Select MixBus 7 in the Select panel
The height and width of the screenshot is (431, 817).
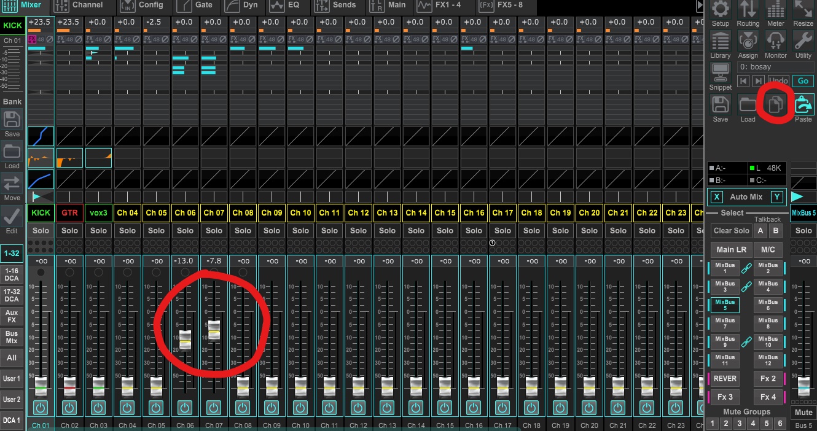[725, 324]
